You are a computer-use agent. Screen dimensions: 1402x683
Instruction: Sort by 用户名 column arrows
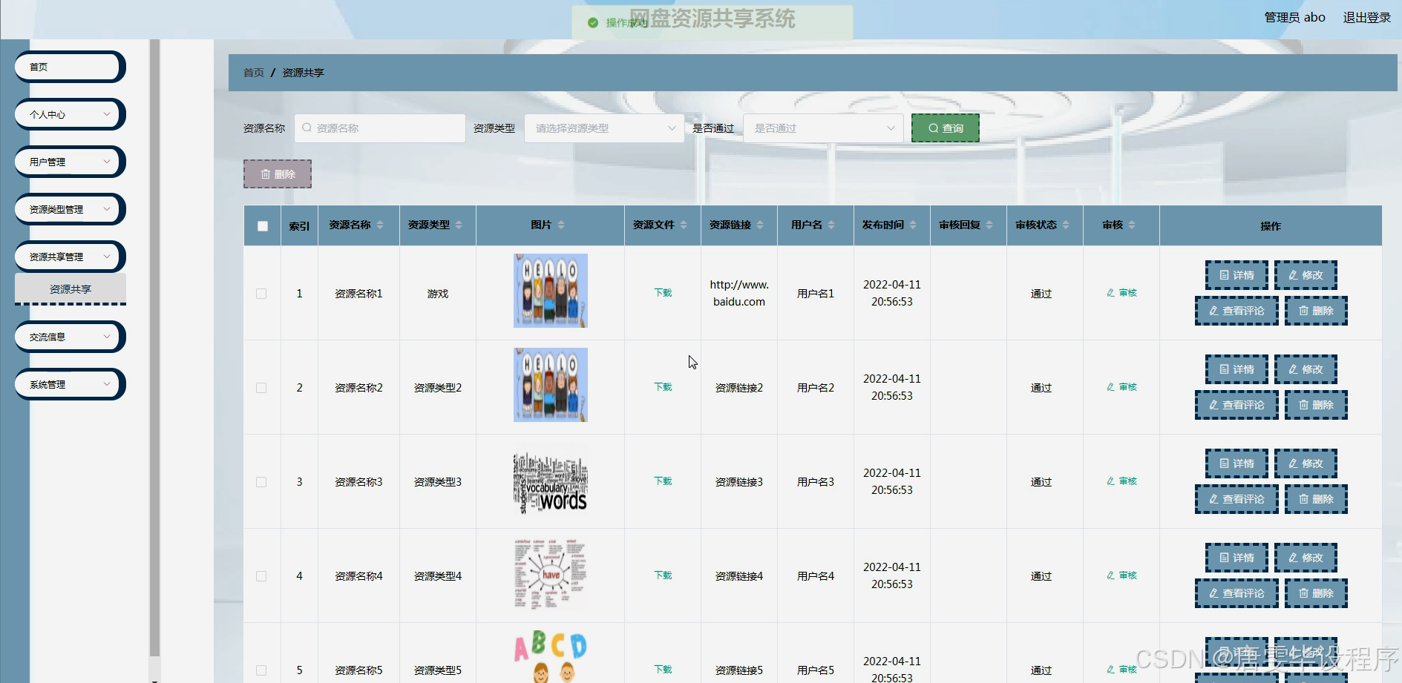click(831, 225)
